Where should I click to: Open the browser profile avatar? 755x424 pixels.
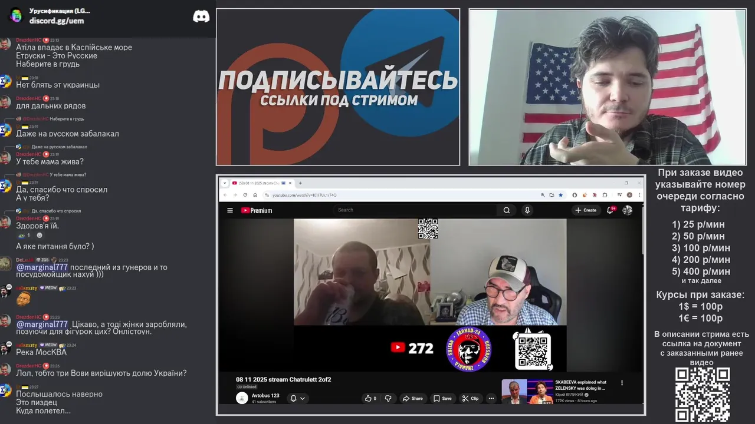629,195
